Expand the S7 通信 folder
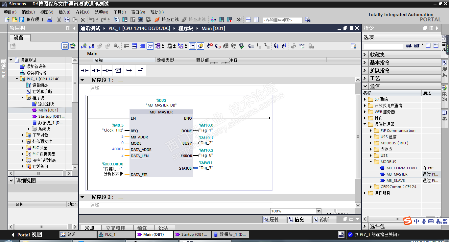This screenshot has height=242, width=449. coord(365,99)
